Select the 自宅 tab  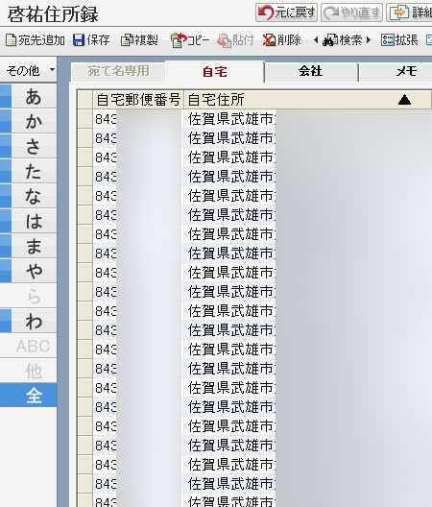pos(215,71)
